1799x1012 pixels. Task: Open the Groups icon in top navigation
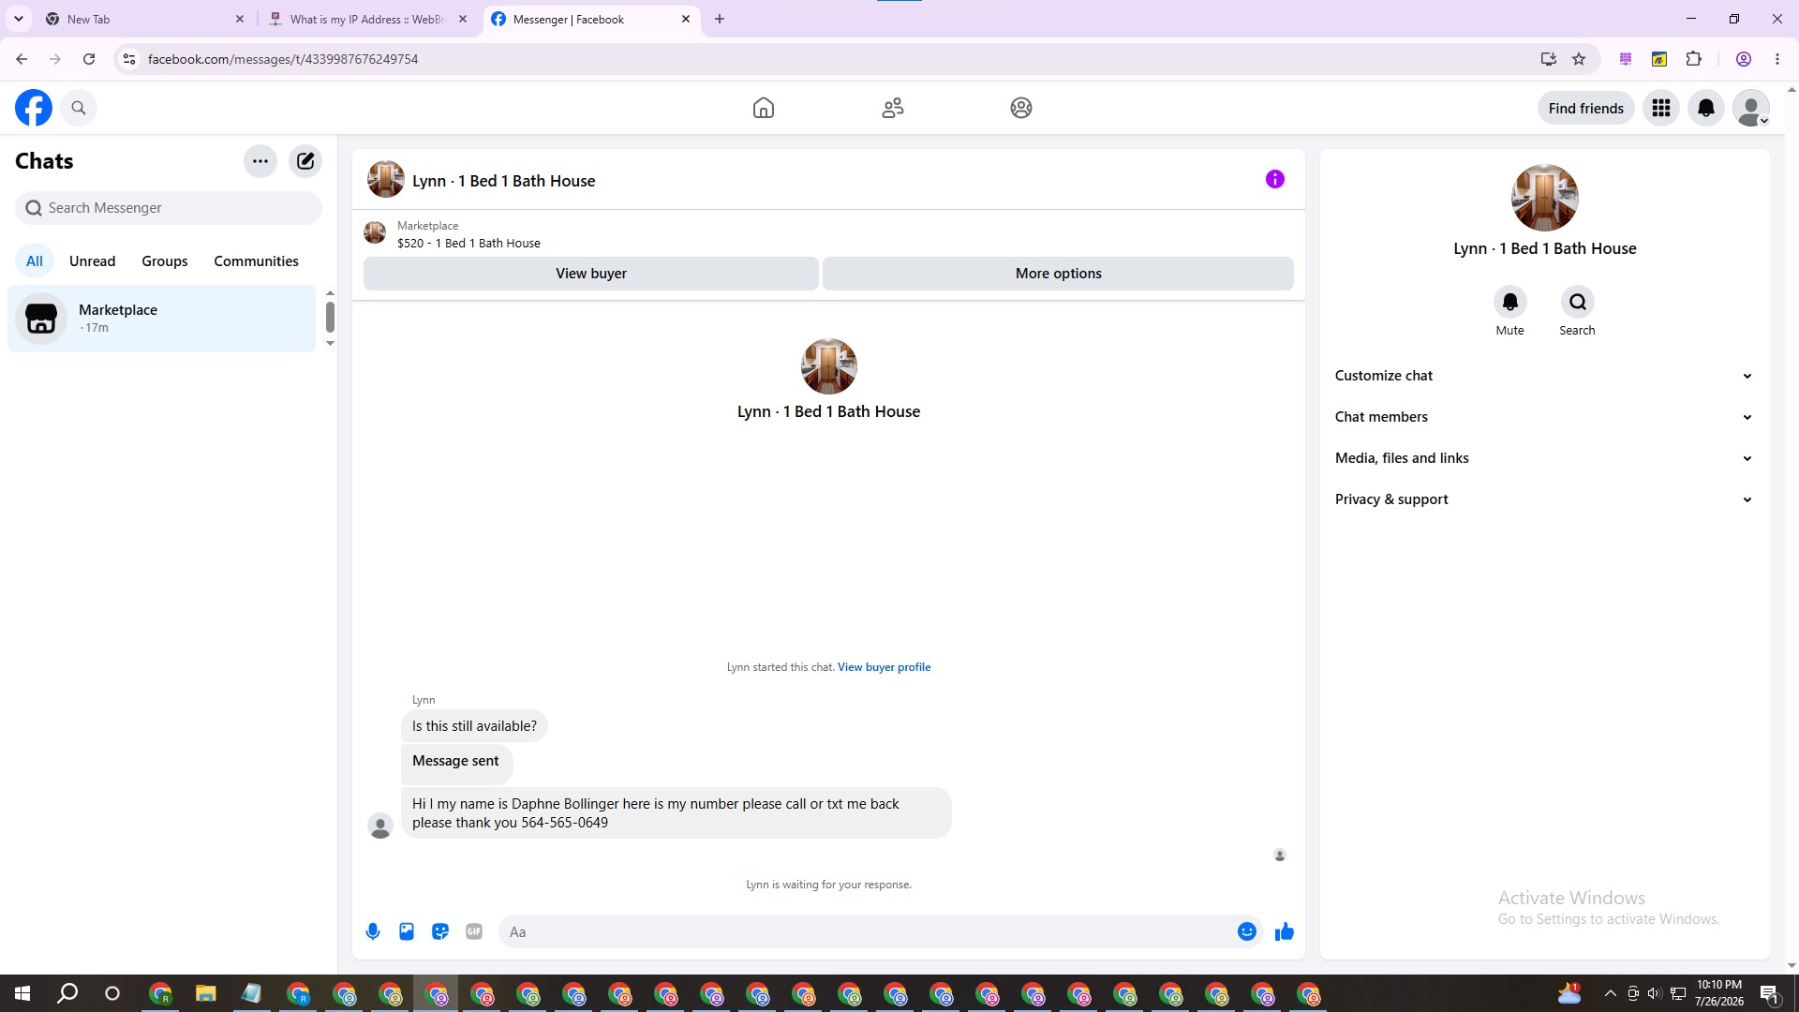1021,108
